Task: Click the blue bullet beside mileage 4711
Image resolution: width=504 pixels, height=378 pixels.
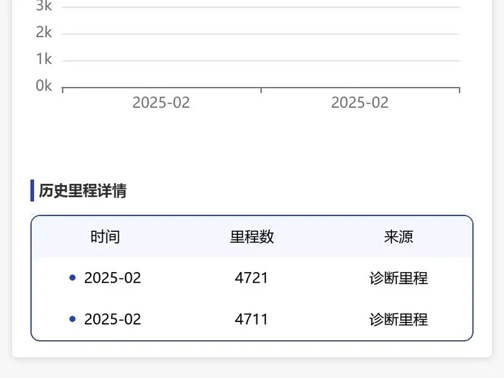Action: click(72, 319)
